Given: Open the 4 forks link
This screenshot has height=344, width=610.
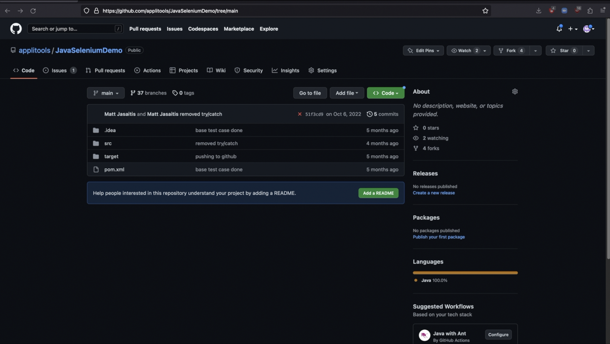Looking at the screenshot, I should (426, 148).
